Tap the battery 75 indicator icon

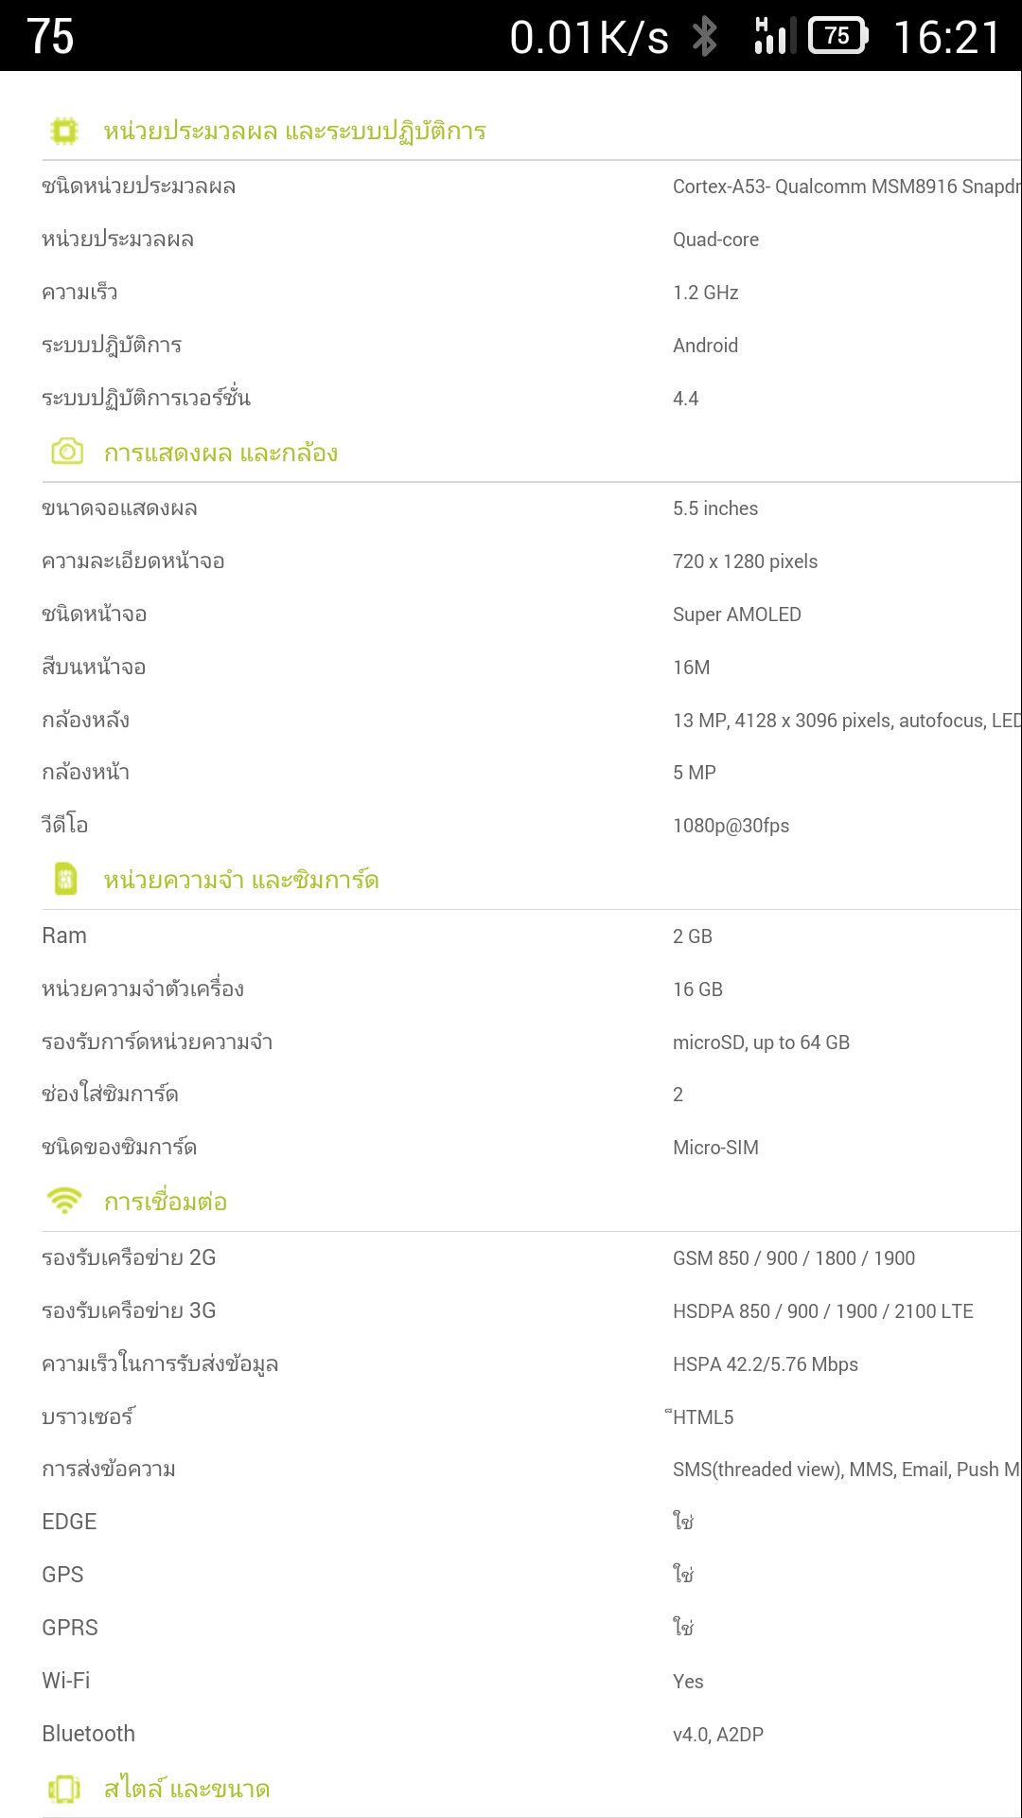838,37
